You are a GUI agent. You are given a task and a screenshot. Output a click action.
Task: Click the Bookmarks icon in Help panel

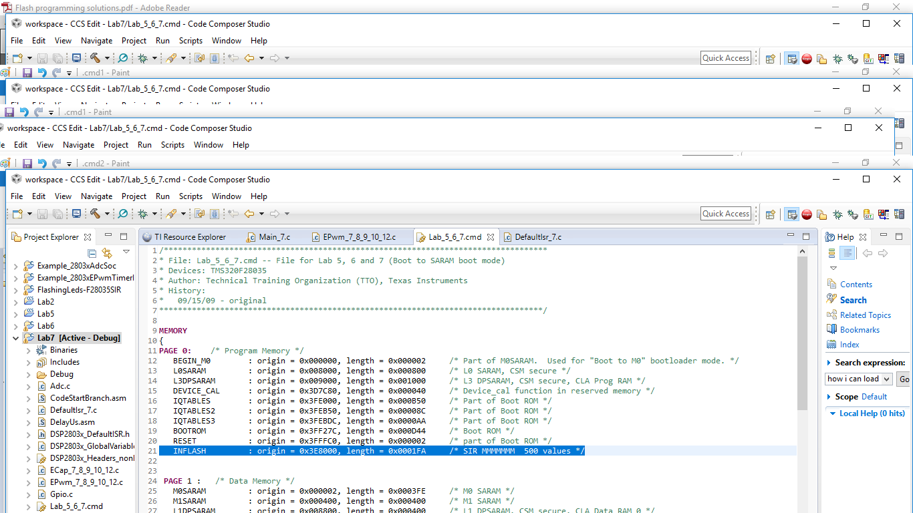[x=831, y=329]
